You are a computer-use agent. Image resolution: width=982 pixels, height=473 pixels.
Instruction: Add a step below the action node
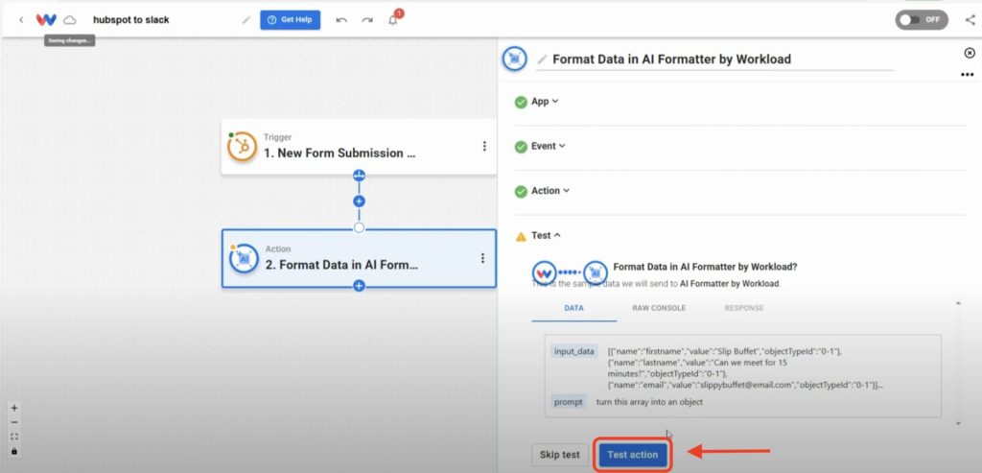359,286
